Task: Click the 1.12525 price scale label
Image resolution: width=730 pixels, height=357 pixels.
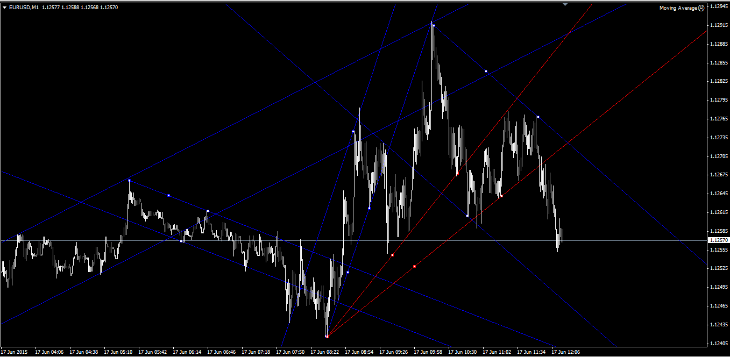Action: (x=719, y=268)
